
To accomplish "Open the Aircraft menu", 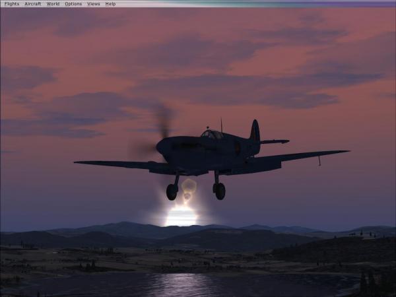I will [x=33, y=4].
